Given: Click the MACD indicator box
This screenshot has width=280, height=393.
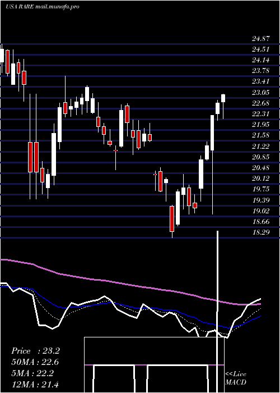Looking at the screenshot, I should click(154, 365).
